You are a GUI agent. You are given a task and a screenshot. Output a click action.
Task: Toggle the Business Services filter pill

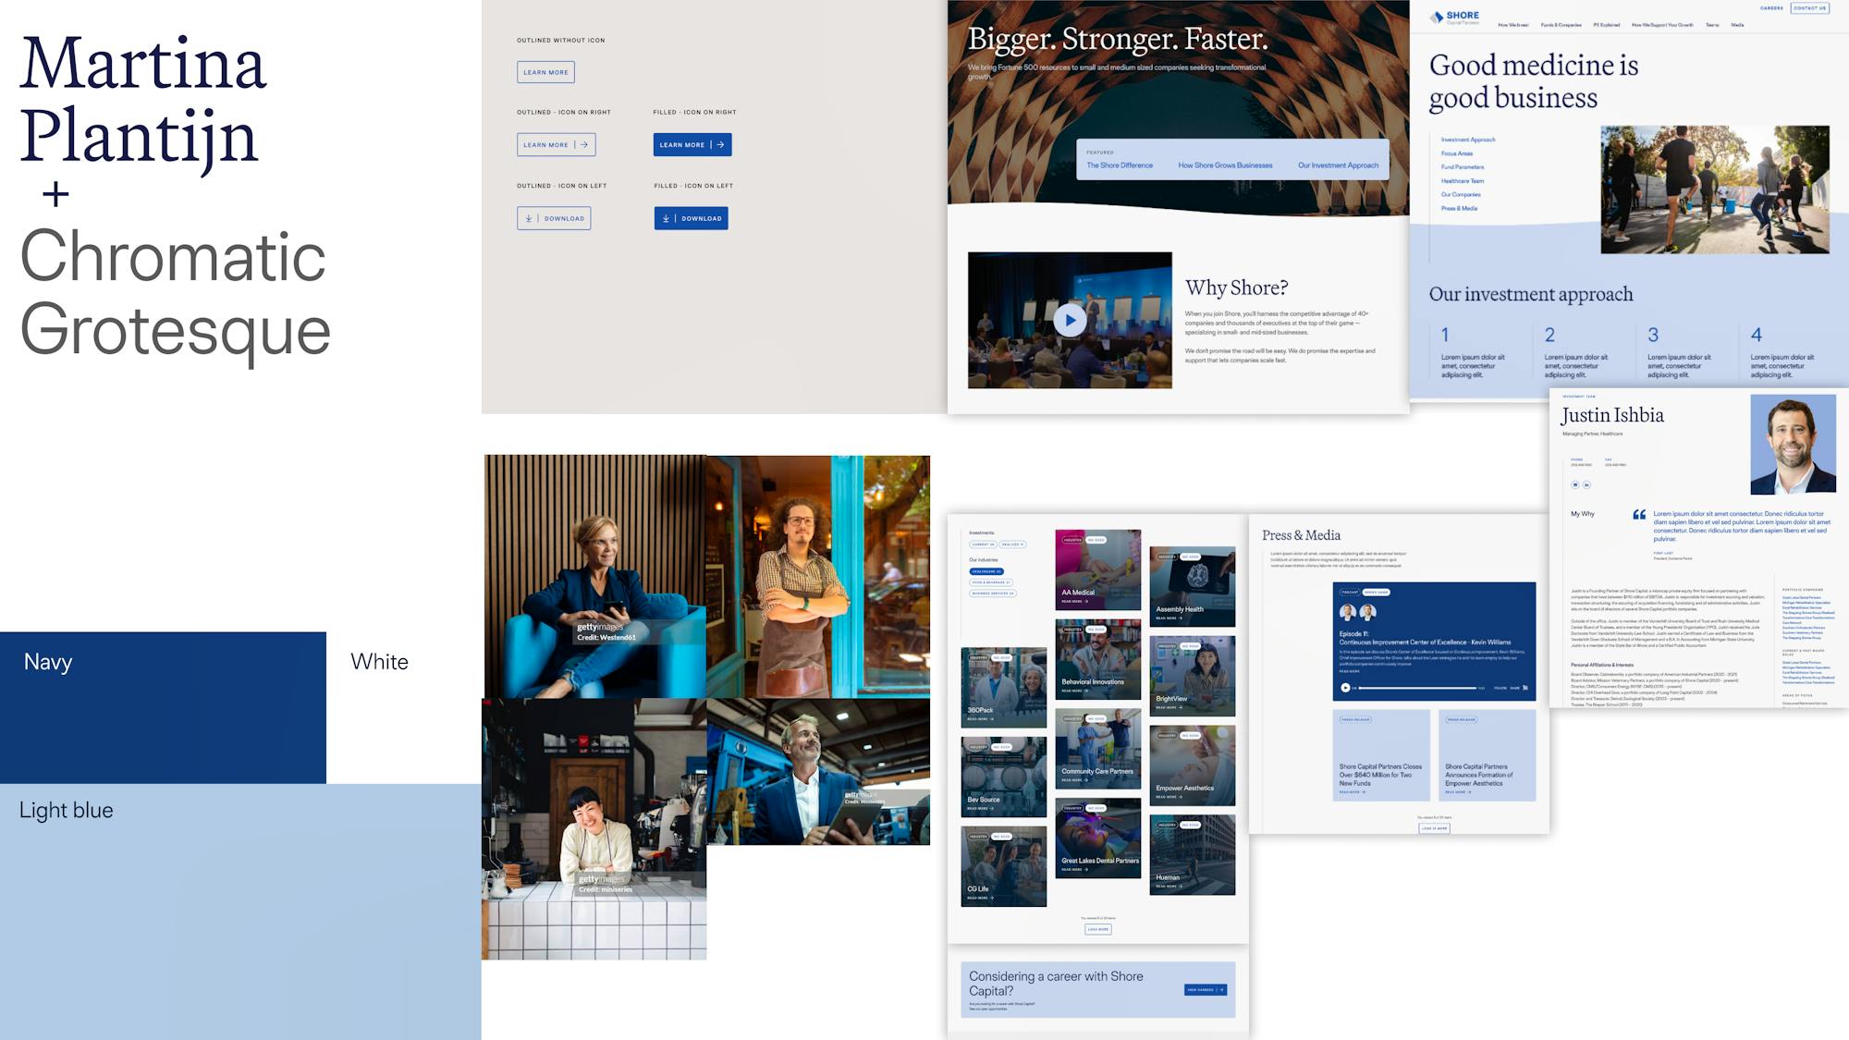point(993,593)
